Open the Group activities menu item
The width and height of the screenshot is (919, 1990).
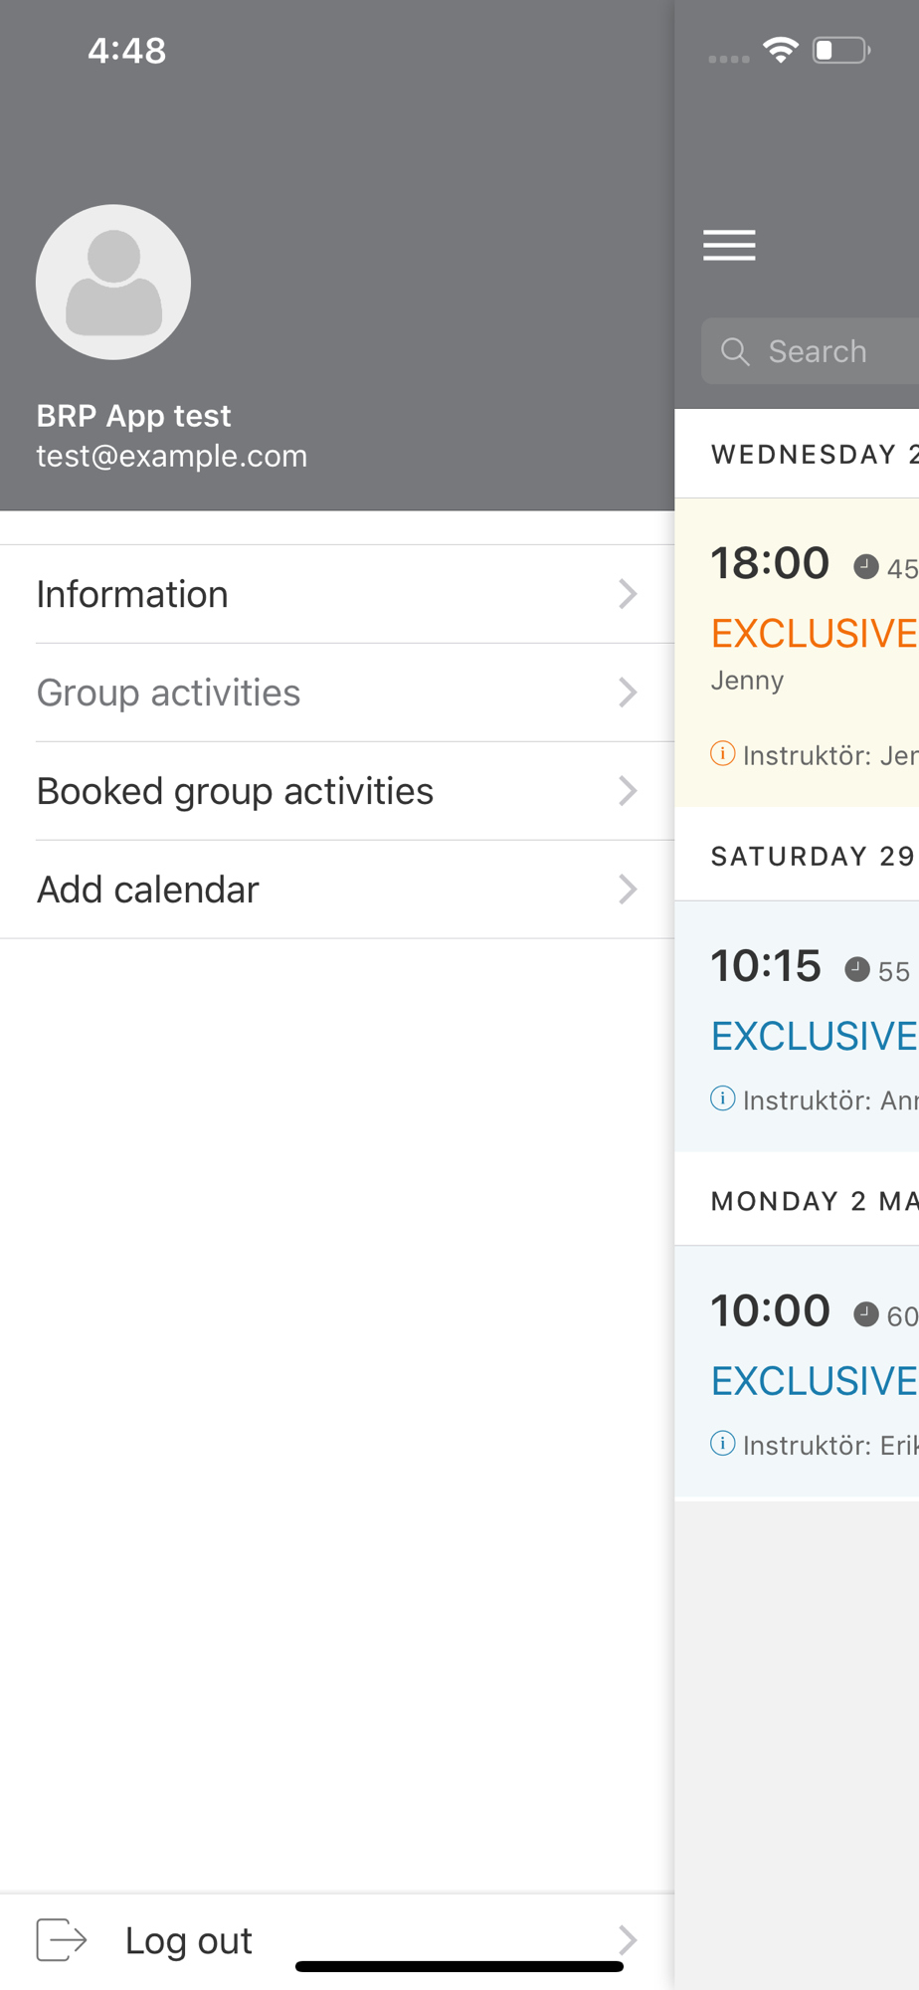pos(337,693)
